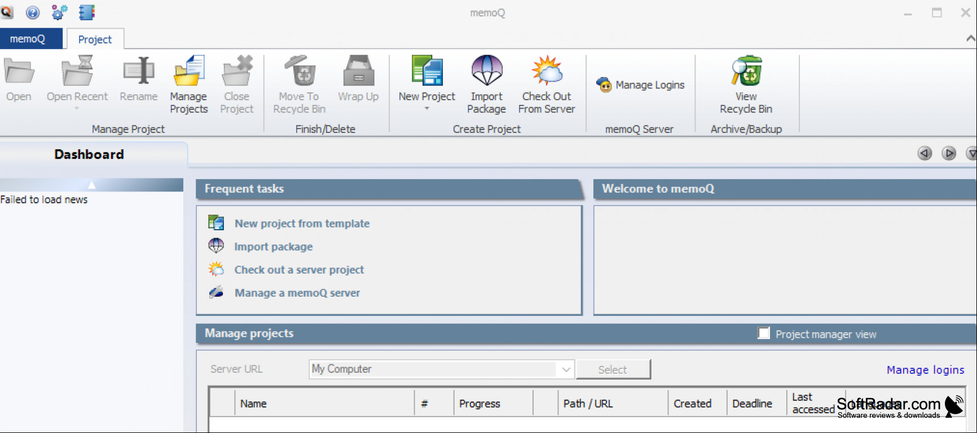
Task: Click the back navigation arrow
Action: (x=925, y=153)
